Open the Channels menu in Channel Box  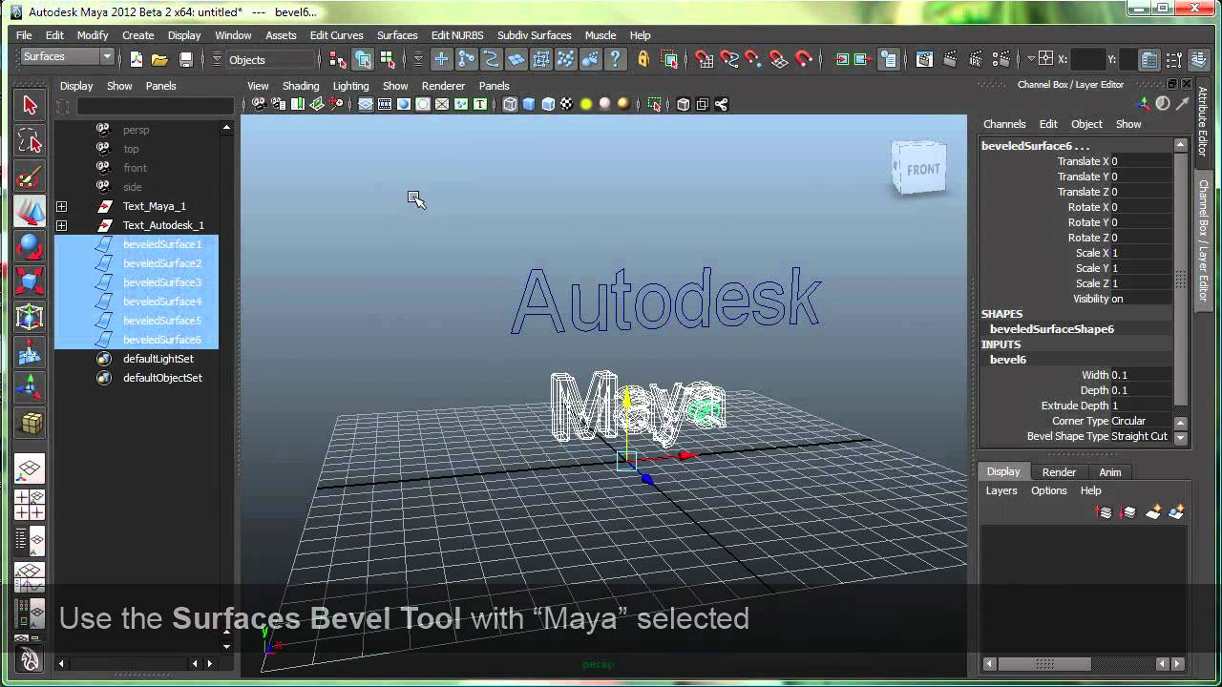point(1004,124)
